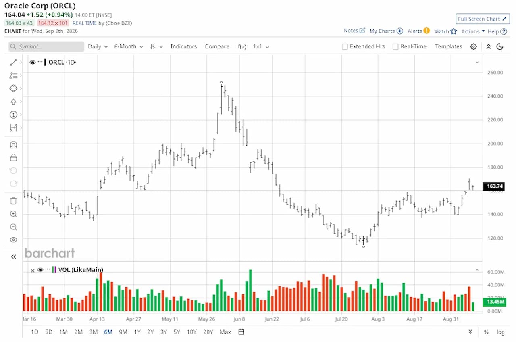Switch to 1M time range
Screen dimensions: 516x342
[63, 332]
